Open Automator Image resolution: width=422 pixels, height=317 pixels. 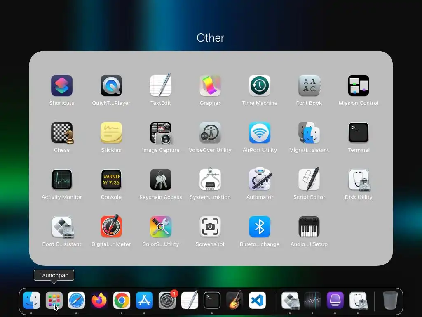(260, 180)
